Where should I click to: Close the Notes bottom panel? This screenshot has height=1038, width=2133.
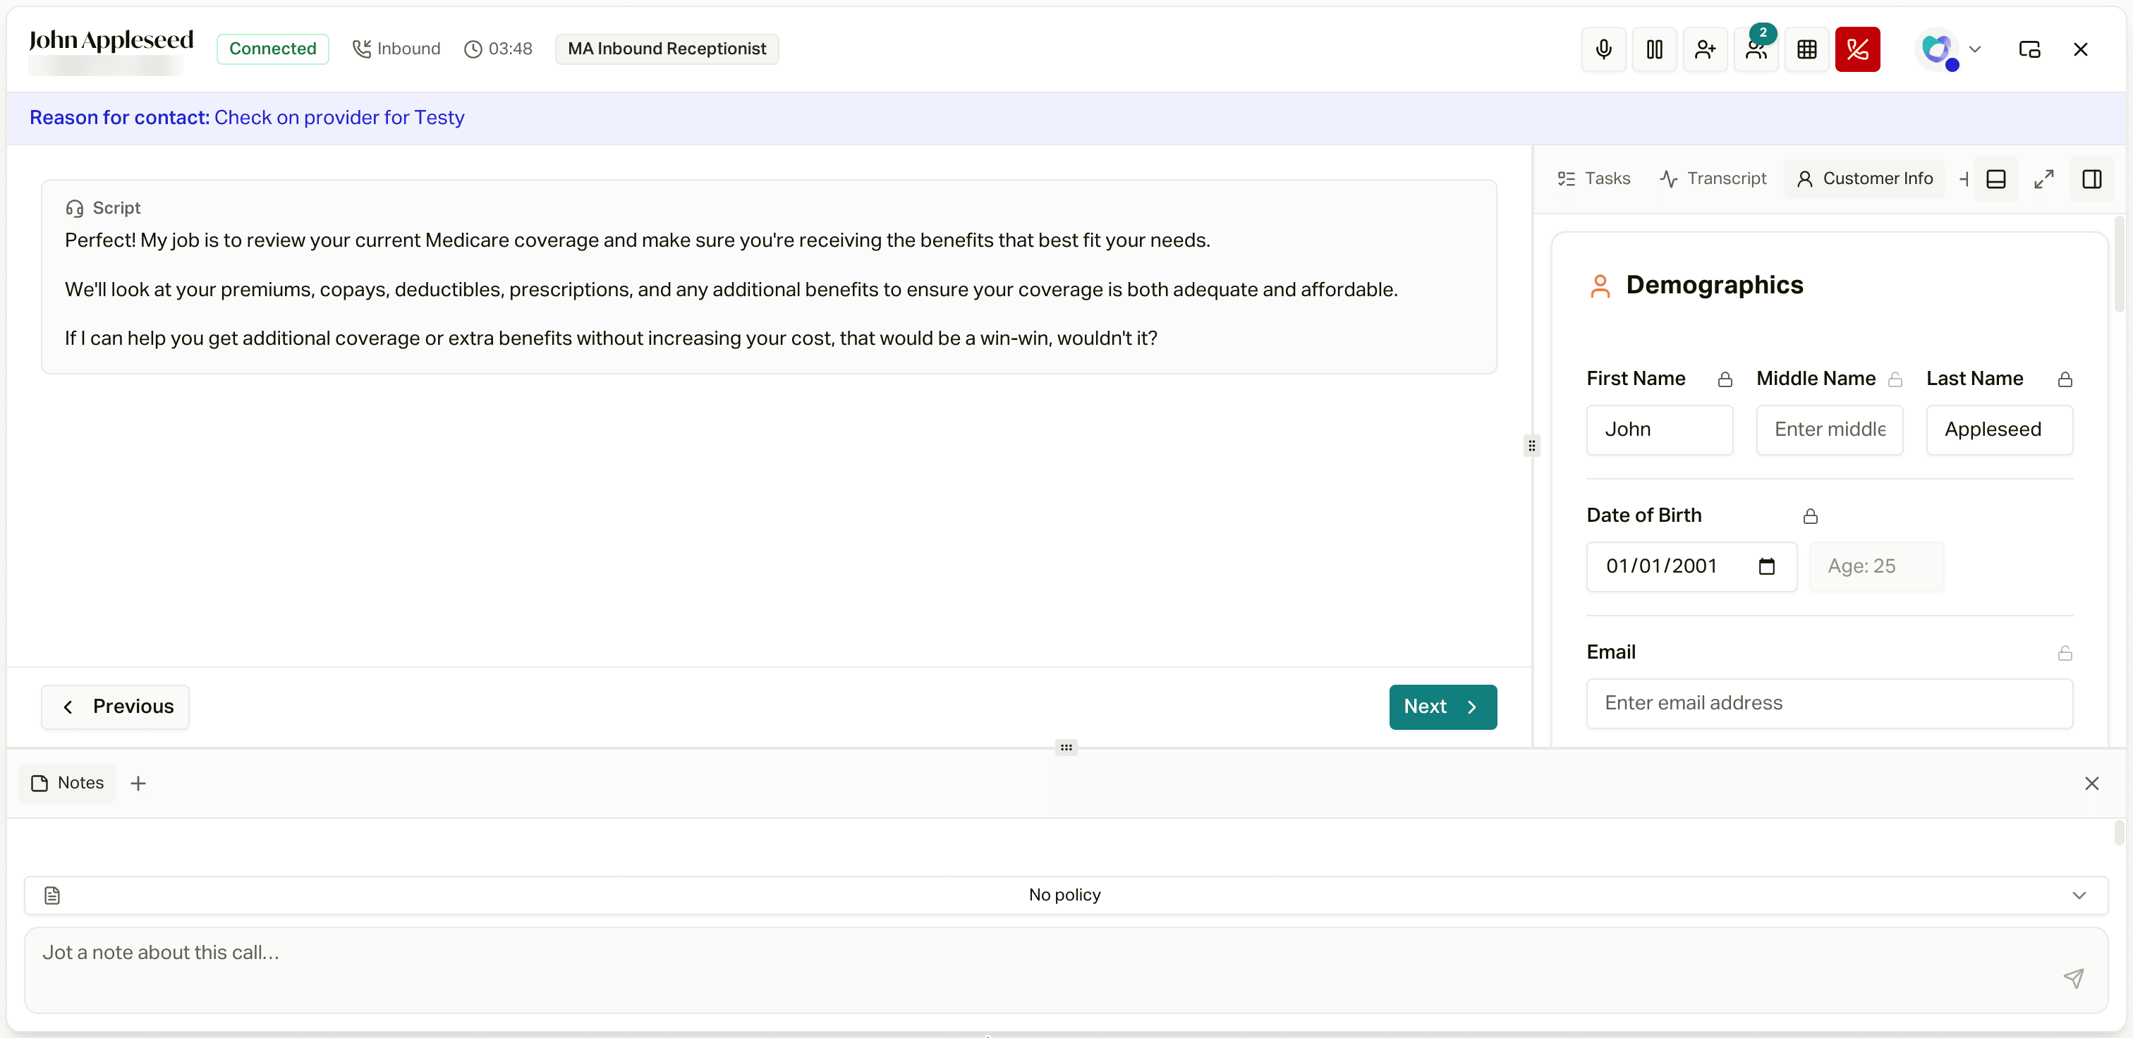click(x=2091, y=783)
